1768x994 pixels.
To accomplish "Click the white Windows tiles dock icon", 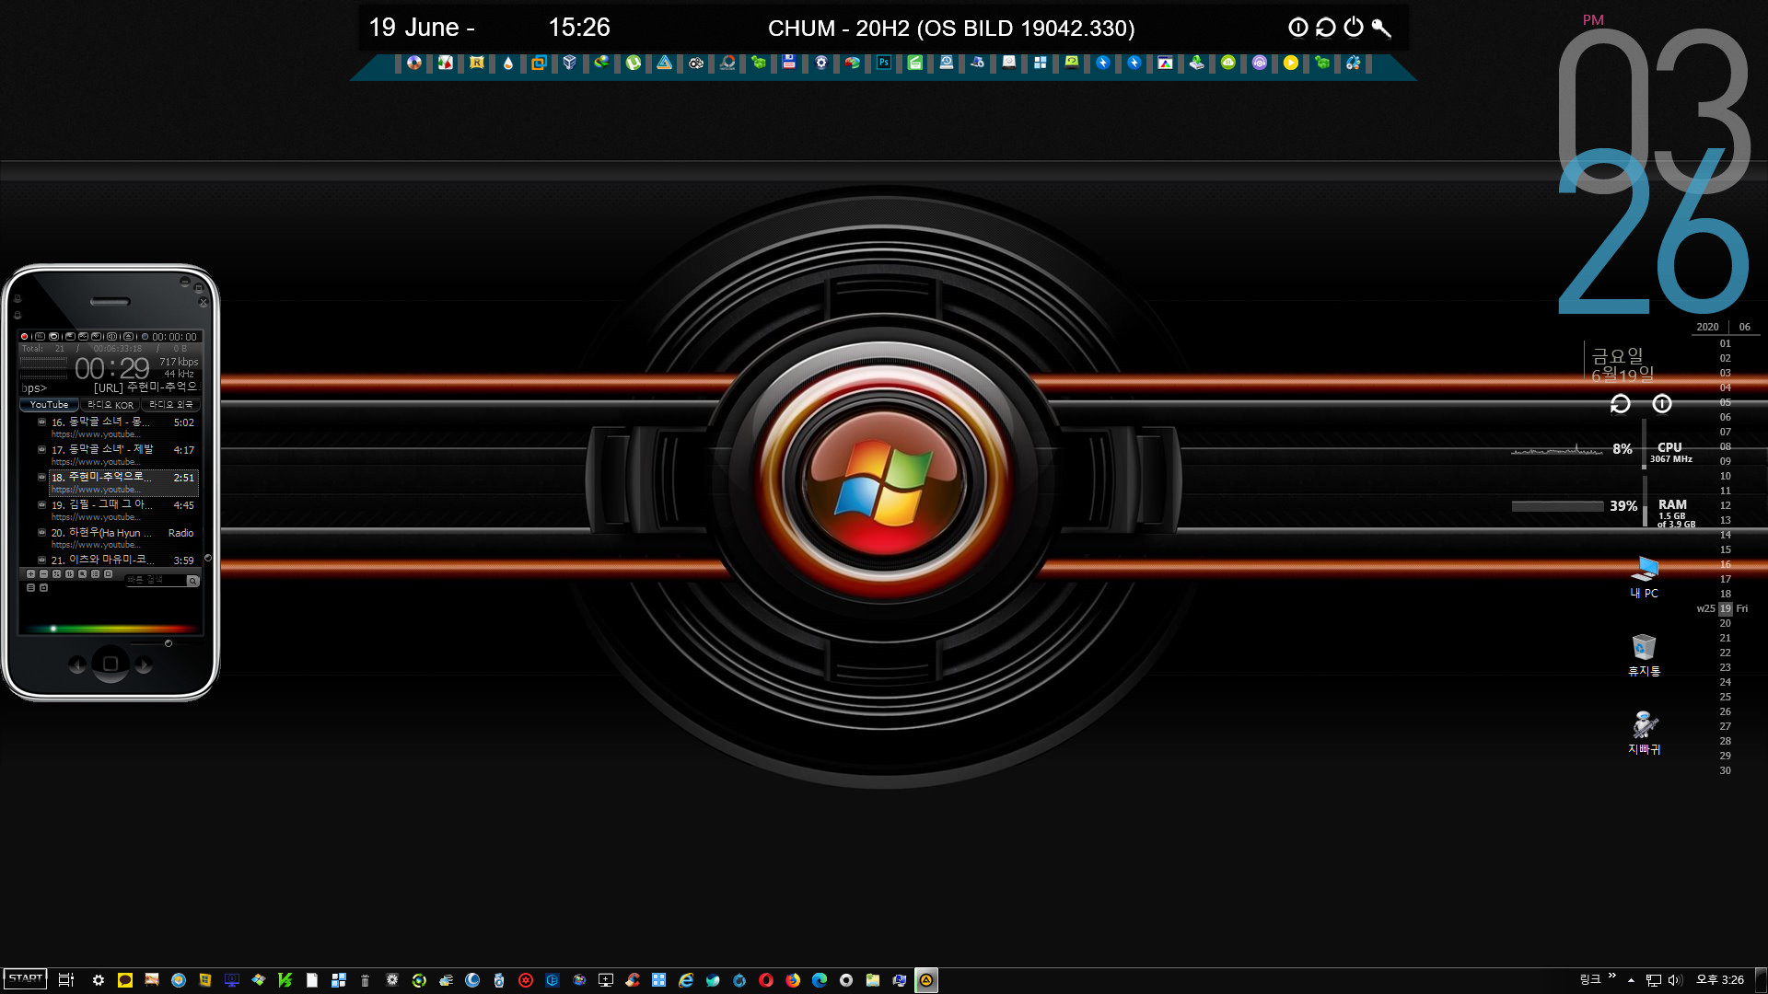I will [x=1040, y=63].
